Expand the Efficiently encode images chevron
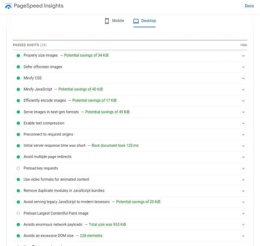This screenshot has height=246, width=260. tap(243, 101)
